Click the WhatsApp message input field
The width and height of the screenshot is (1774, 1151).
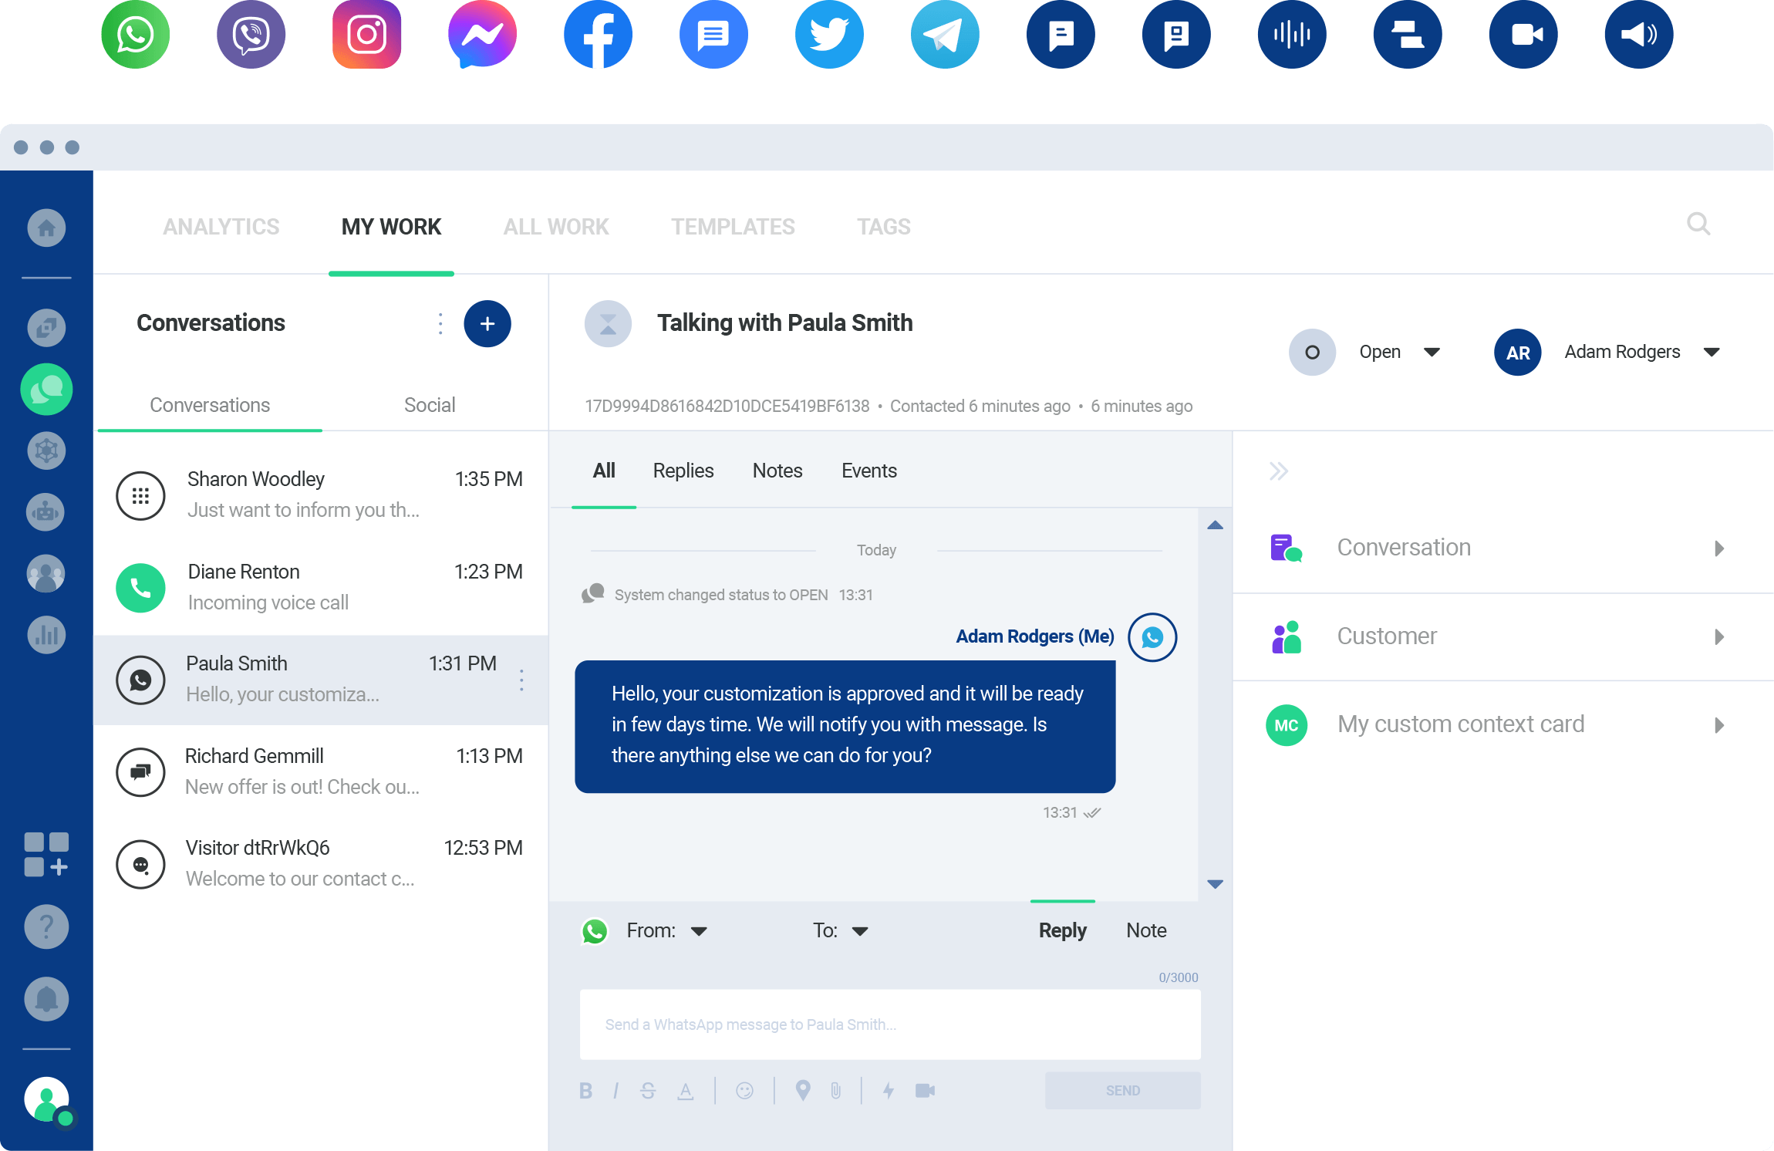(x=890, y=1024)
